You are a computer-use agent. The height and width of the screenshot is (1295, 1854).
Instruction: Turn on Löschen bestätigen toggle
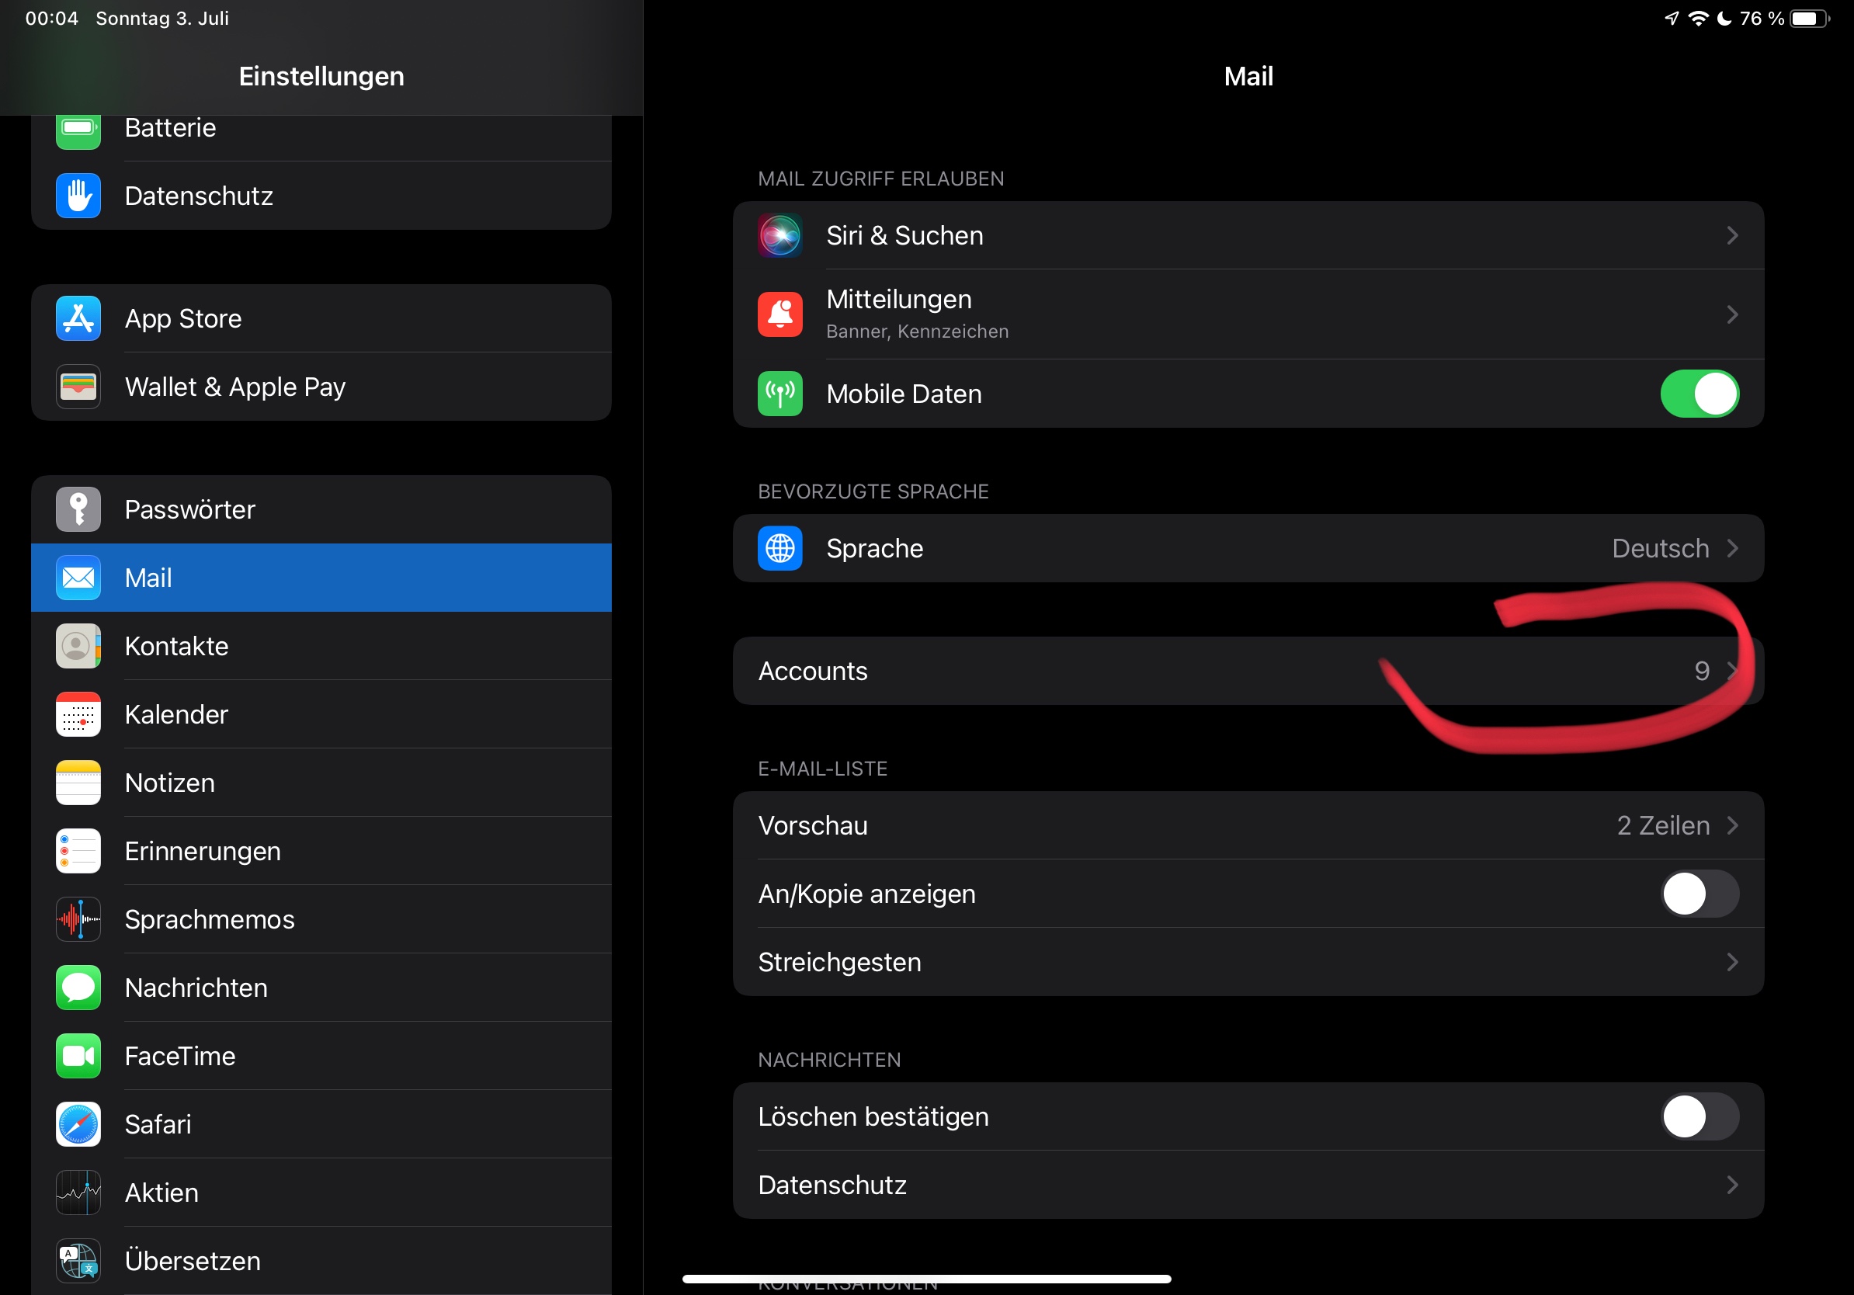1699,1116
